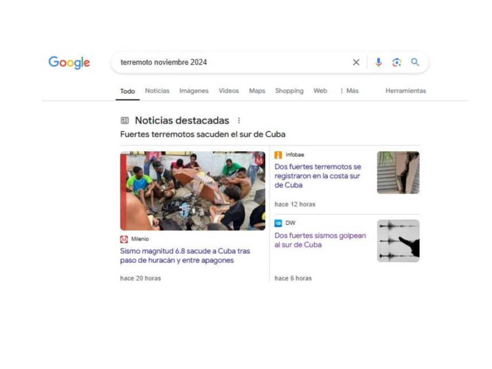Open Google Lens image search icon
The image size is (492, 369).
click(397, 62)
